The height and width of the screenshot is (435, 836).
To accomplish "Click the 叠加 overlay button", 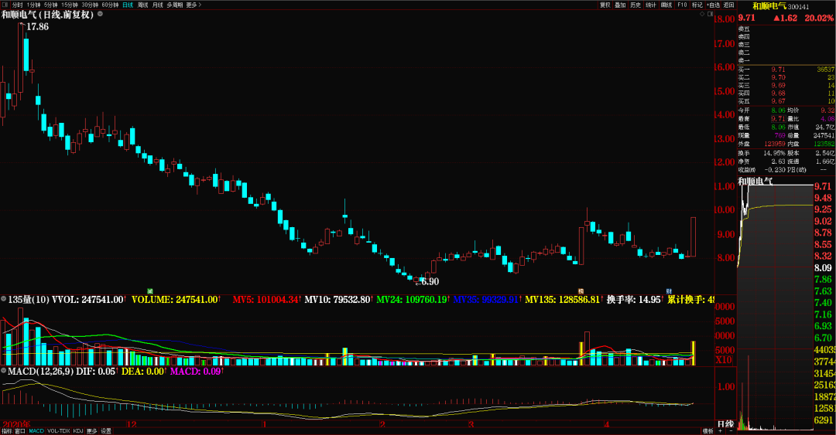I will pos(620,5).
